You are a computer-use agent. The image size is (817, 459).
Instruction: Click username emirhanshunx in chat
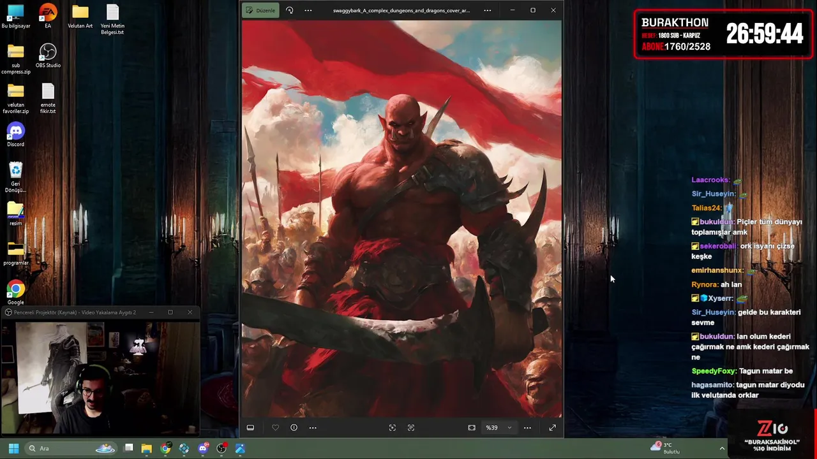[x=717, y=270]
